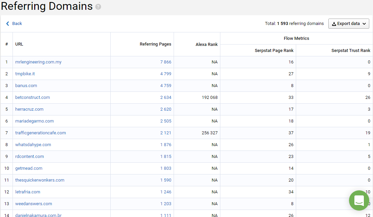Open whatsdahype.com domain link

click(x=33, y=145)
